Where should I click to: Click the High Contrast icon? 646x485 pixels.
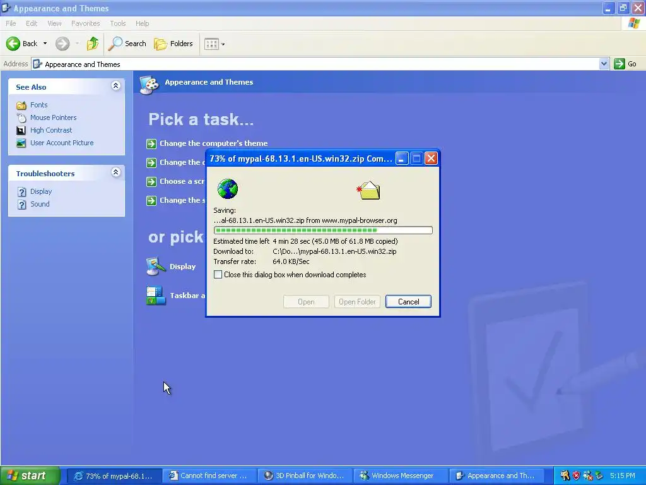pos(21,131)
